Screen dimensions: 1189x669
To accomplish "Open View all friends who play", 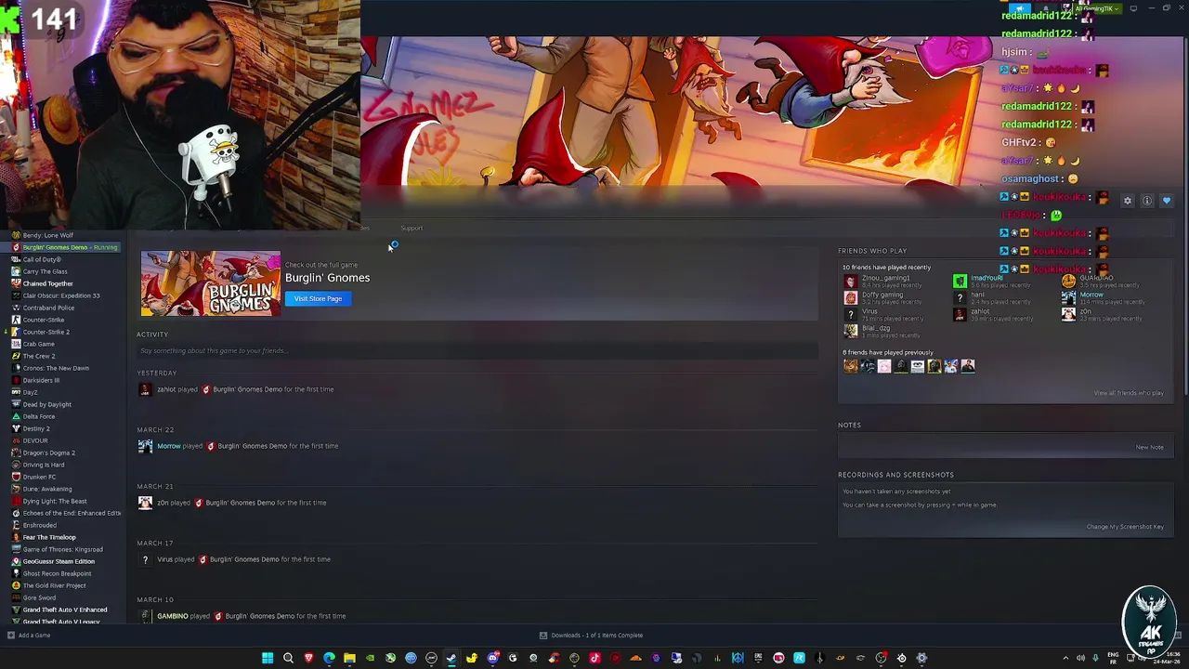I will point(1129,393).
